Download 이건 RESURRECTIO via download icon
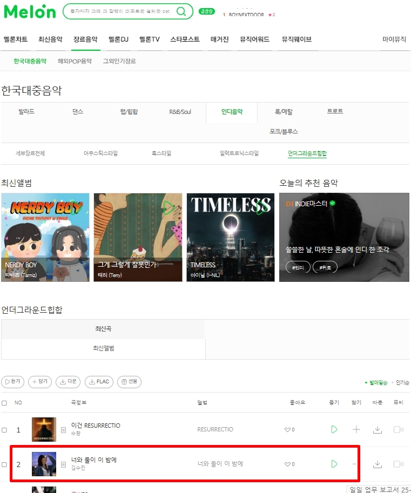The width and height of the screenshot is (411, 493). click(x=378, y=429)
